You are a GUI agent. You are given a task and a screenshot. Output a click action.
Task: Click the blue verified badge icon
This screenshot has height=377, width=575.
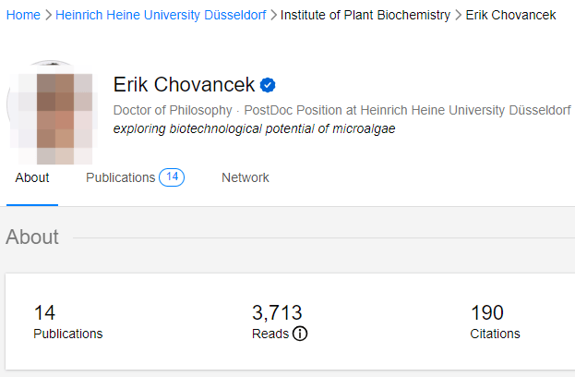(x=268, y=86)
